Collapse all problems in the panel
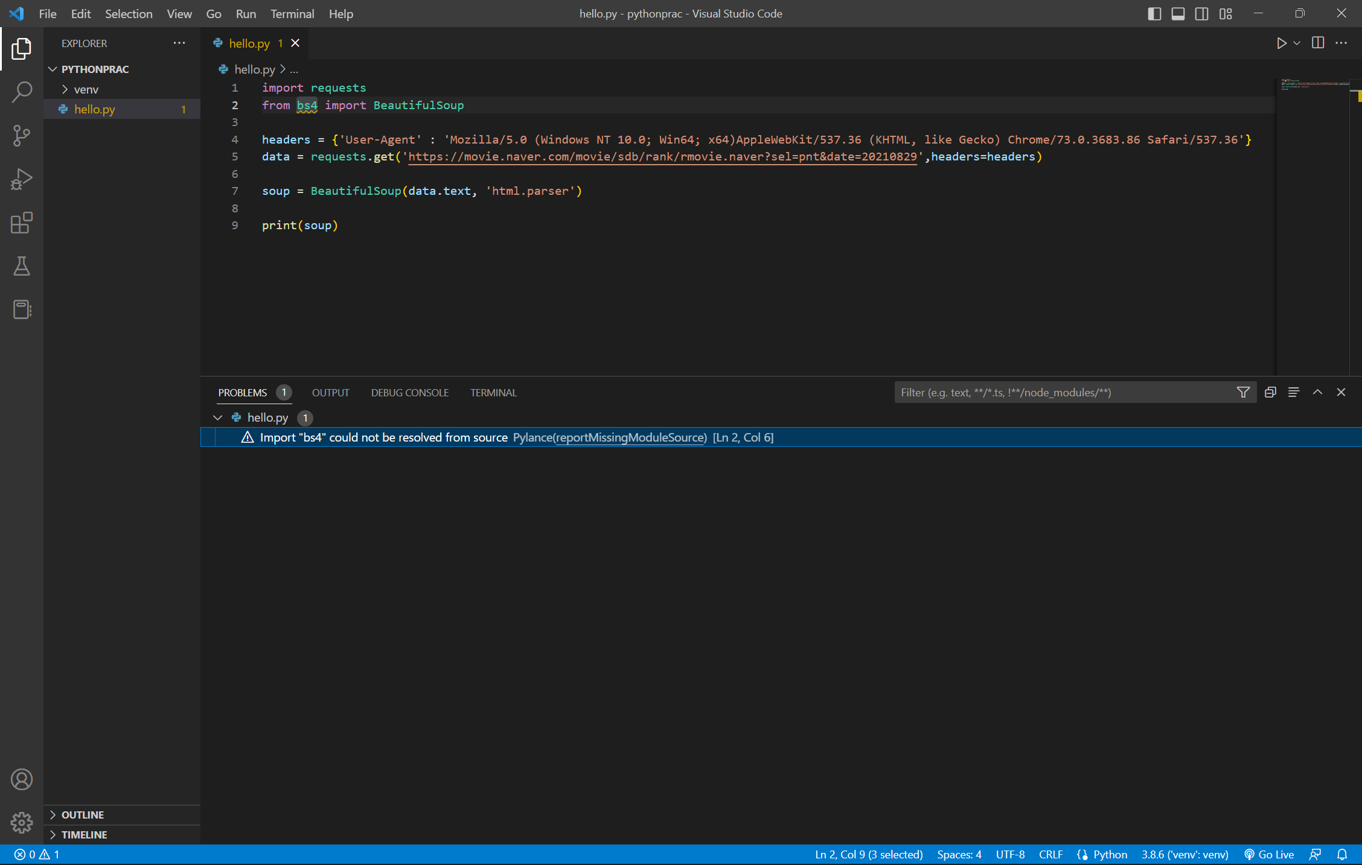 (x=1270, y=392)
